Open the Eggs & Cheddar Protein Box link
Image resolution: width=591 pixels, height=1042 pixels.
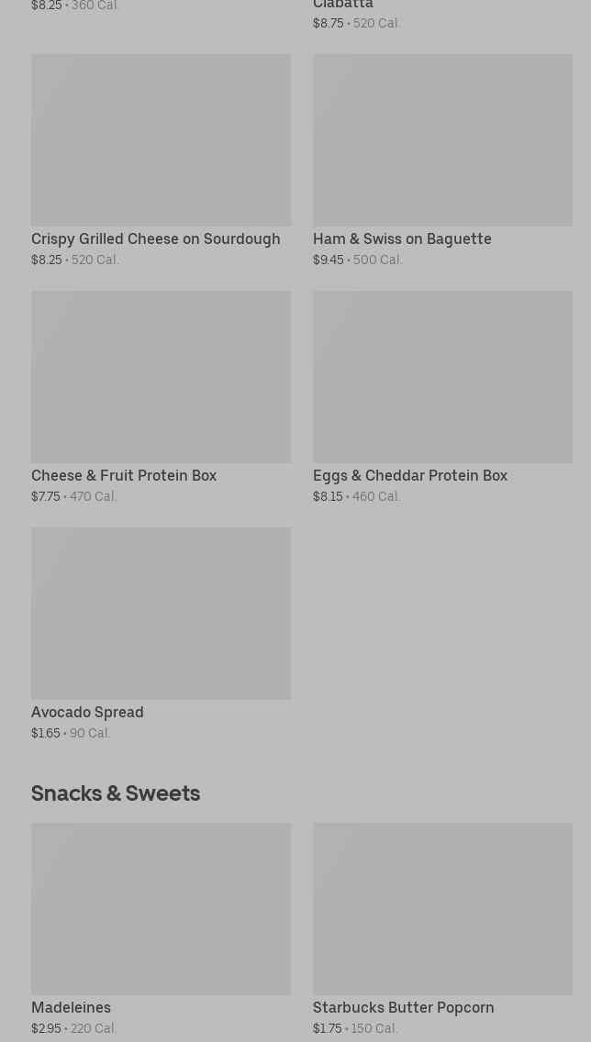click(410, 475)
